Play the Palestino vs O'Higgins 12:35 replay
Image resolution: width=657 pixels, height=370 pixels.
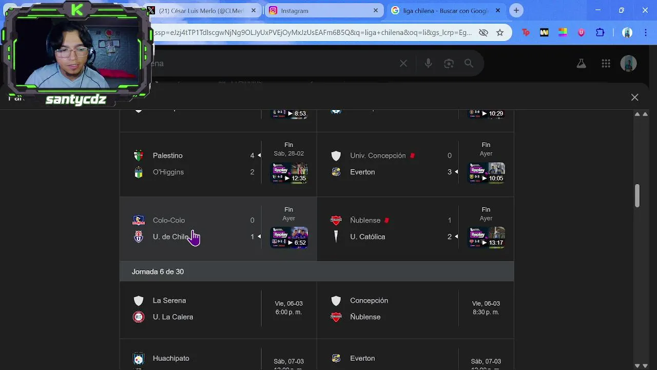(289, 173)
